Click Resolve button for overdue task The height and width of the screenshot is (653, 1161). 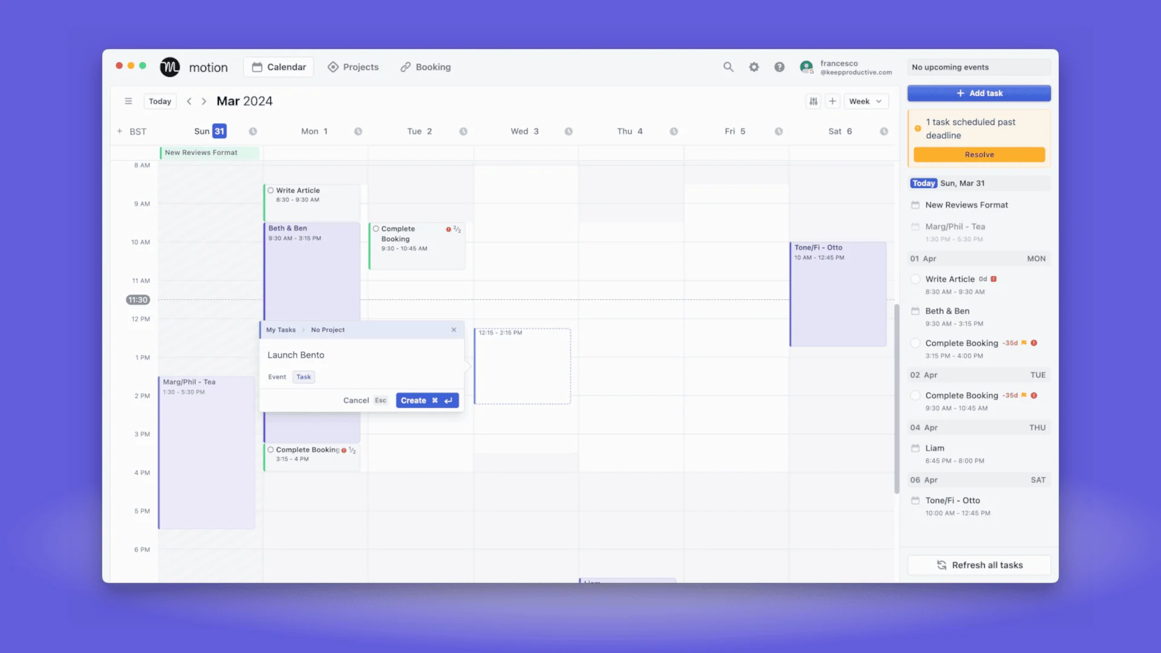pos(979,154)
